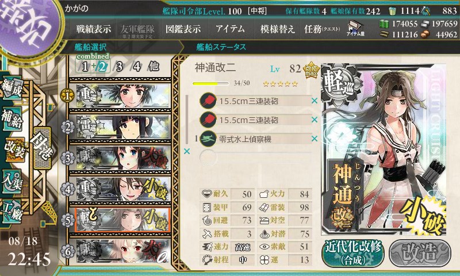This screenshot has width=460, height=276.
Task: Remove all equipment with left X
Action: pos(186,151)
